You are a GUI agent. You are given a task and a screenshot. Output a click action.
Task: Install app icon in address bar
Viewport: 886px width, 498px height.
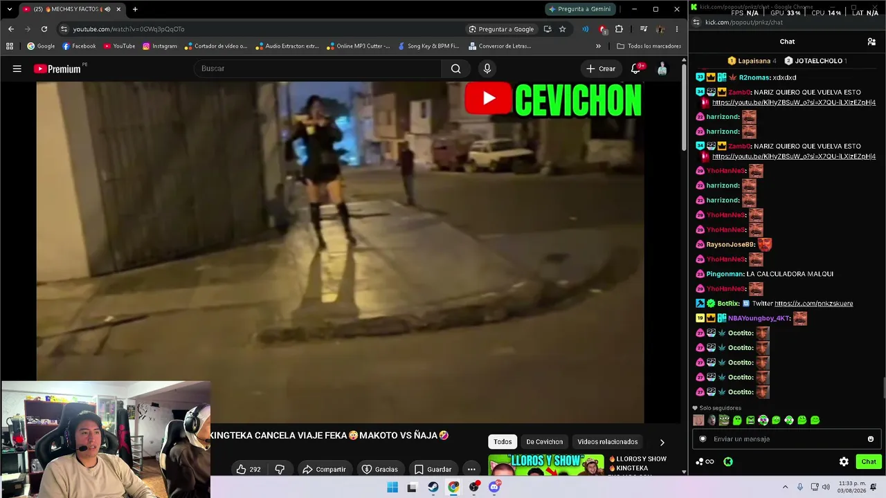pyautogui.click(x=548, y=29)
